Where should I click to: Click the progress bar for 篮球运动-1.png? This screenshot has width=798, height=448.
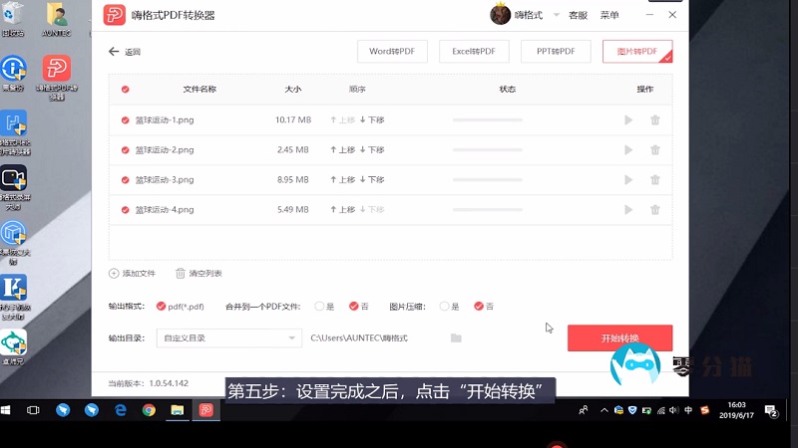click(507, 120)
